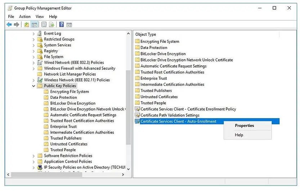Click the Refresh toolbar icon beside Export List
The width and height of the screenshot is (300, 191).
coord(44,24)
